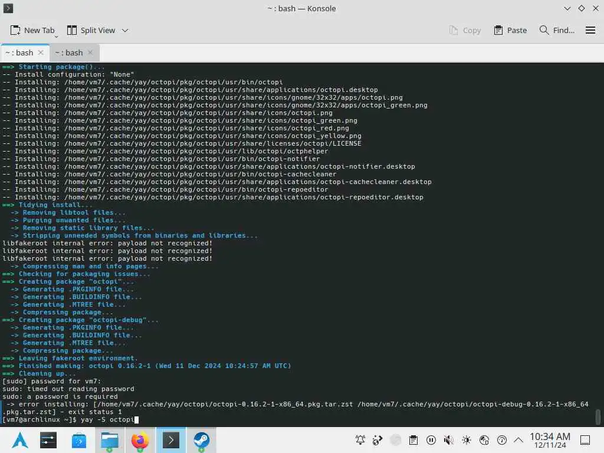Open the clipboard tray icon
This screenshot has width=604, height=453.
click(x=413, y=440)
